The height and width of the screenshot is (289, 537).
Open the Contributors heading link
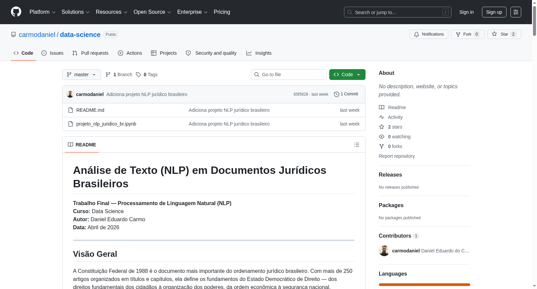tap(399, 236)
